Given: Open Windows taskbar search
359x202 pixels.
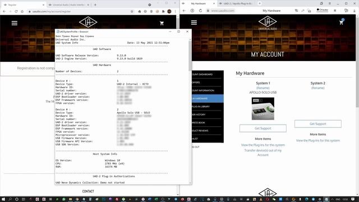Looking at the screenshot, I should coord(10,199).
